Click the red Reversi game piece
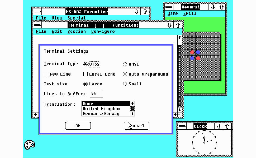Viewport: 256px width, 158px height. 192,52
